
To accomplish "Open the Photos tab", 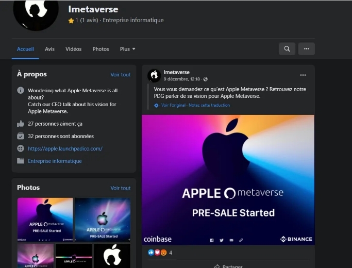I will coord(100,49).
